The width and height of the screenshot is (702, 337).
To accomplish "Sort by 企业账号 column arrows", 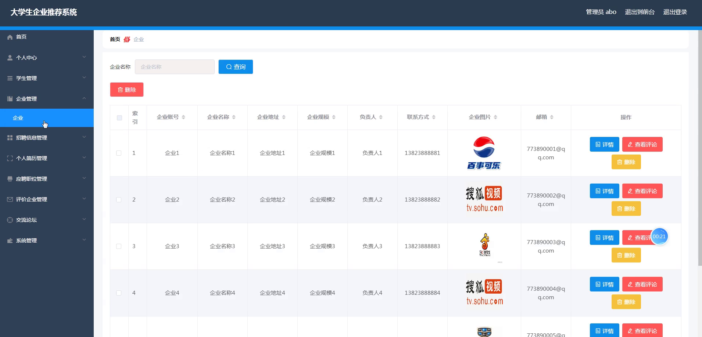I will pos(183,117).
